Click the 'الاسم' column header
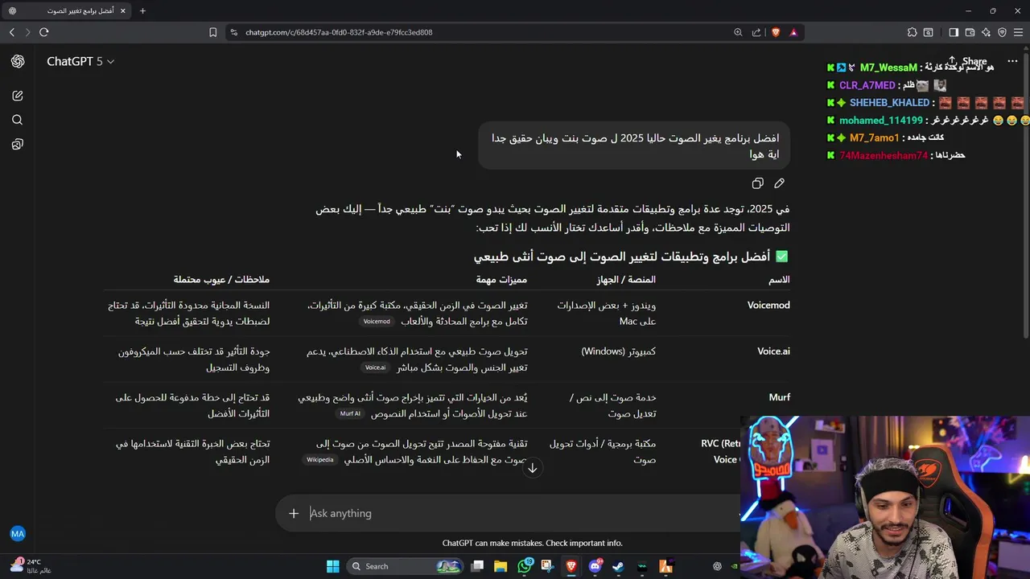This screenshot has height=579, width=1030. pyautogui.click(x=779, y=280)
